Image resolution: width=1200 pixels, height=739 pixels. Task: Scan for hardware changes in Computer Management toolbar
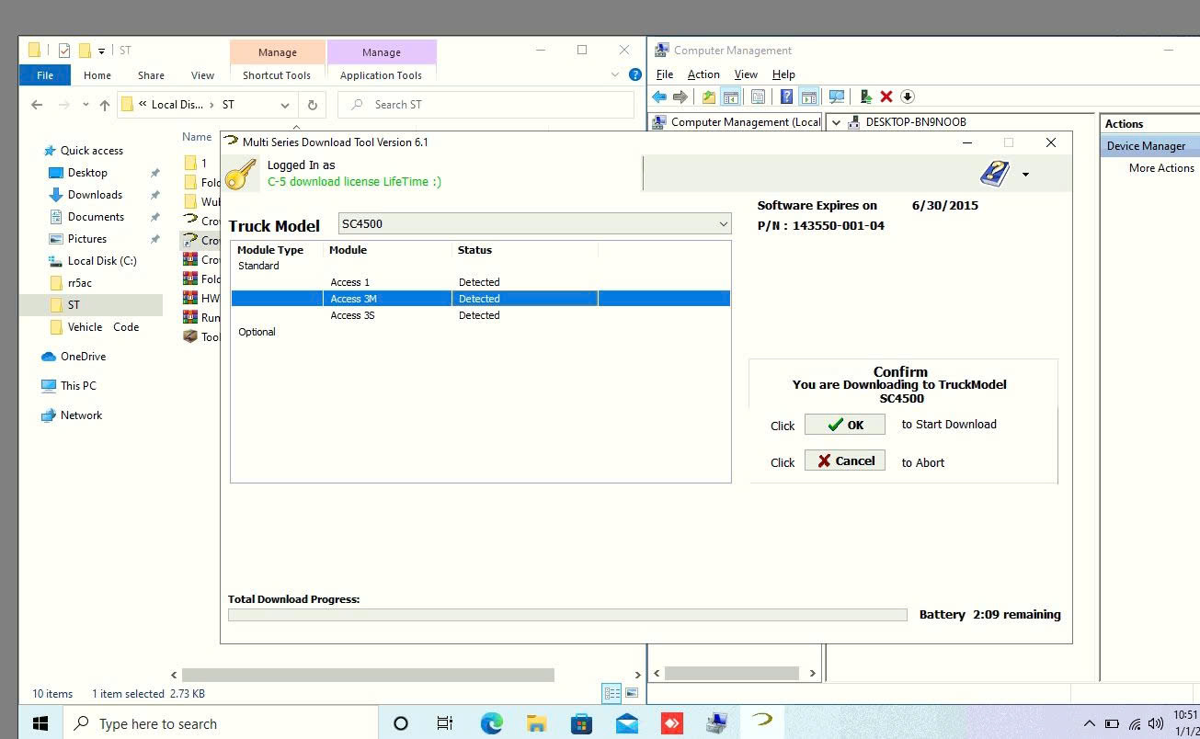837,96
